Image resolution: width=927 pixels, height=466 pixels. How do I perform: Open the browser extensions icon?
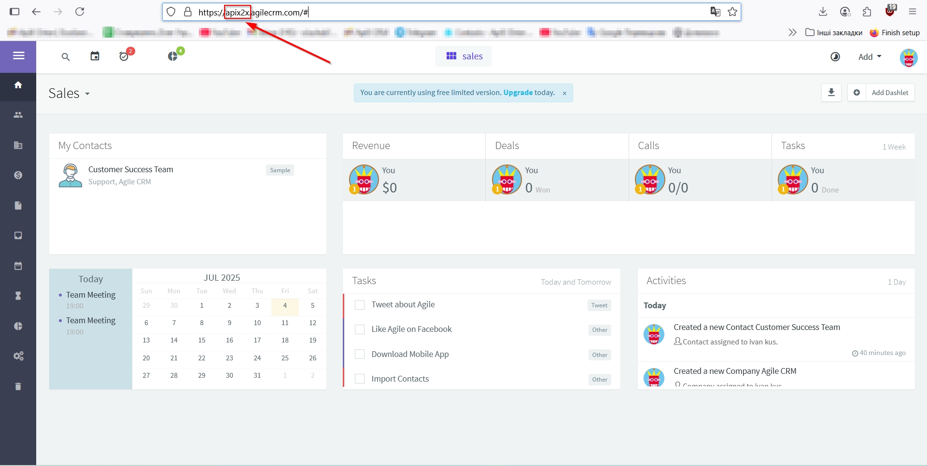click(867, 12)
